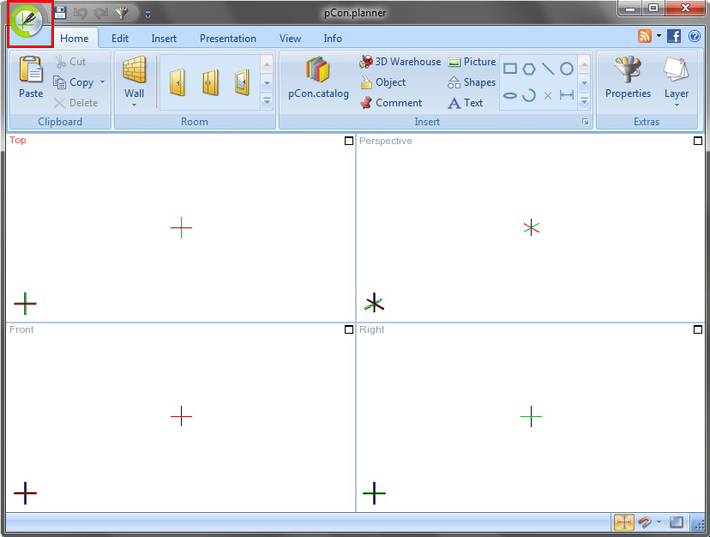The height and width of the screenshot is (537, 710).
Task: Select the Polygon hexagon shape
Action: point(529,69)
